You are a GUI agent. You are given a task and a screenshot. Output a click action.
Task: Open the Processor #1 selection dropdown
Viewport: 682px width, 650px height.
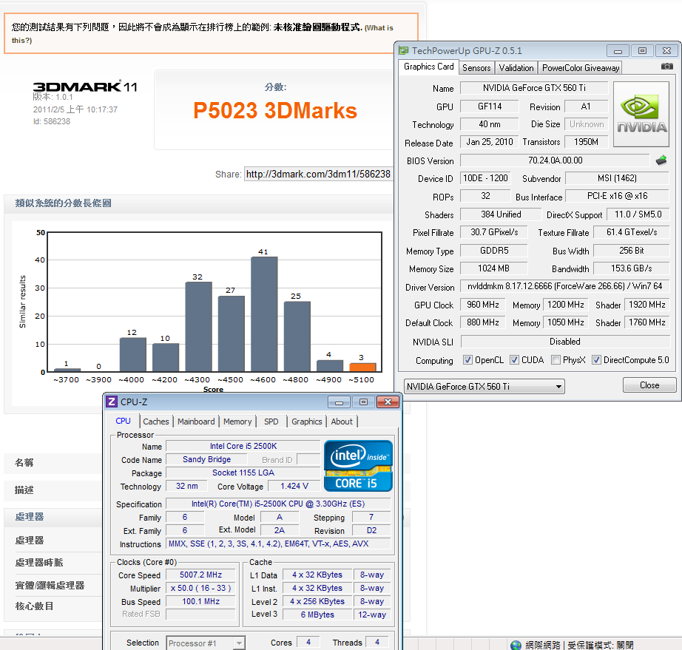(206, 643)
